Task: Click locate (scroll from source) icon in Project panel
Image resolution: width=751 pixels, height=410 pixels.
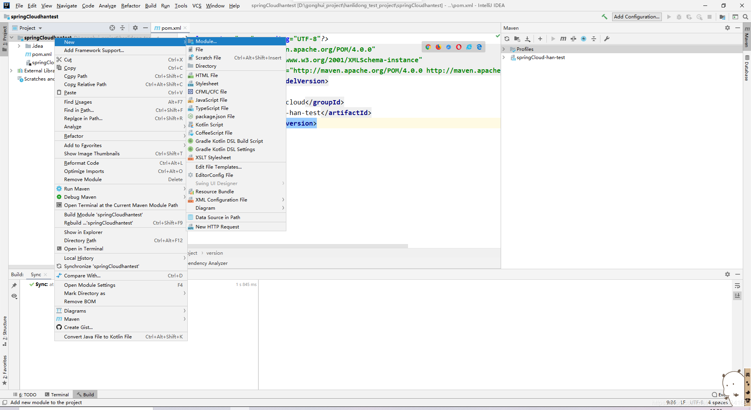Action: tap(112, 28)
